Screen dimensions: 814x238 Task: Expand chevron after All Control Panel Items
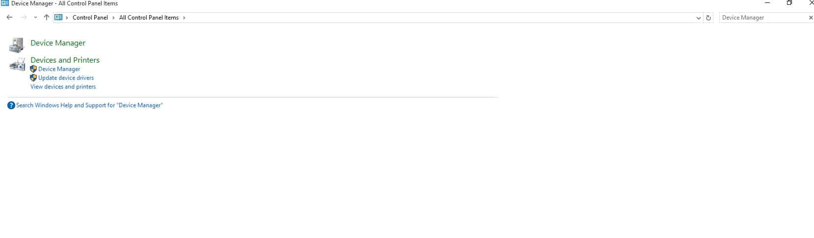[x=184, y=18]
